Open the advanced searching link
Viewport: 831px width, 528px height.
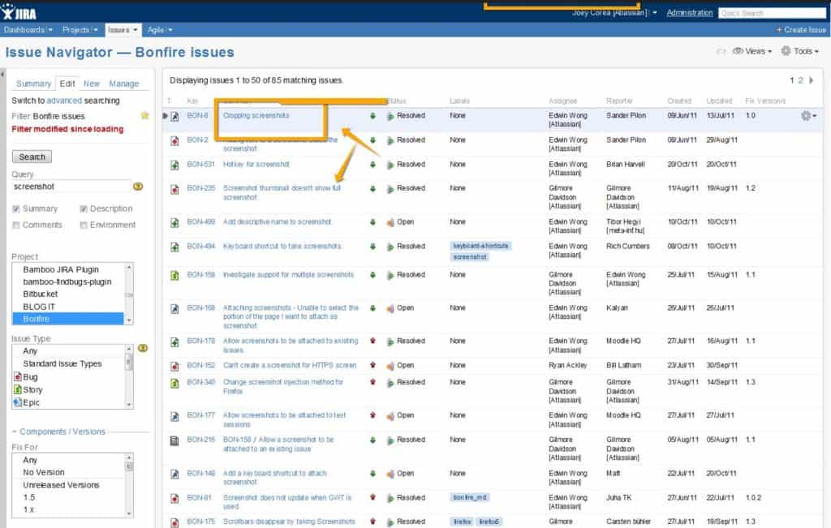64,101
